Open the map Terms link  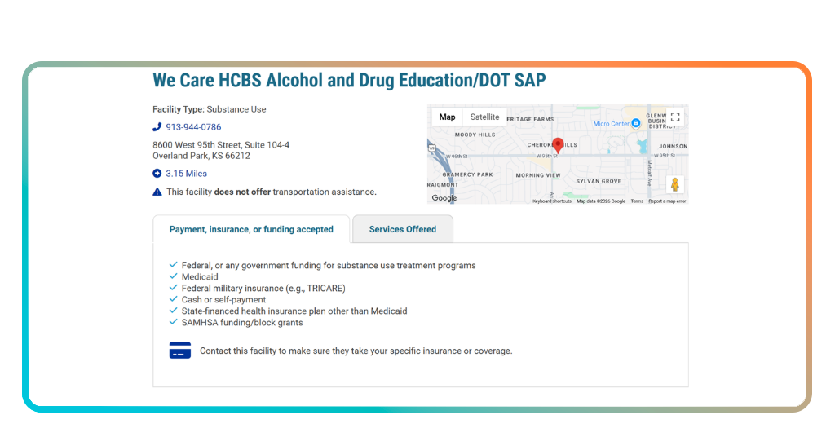637,201
